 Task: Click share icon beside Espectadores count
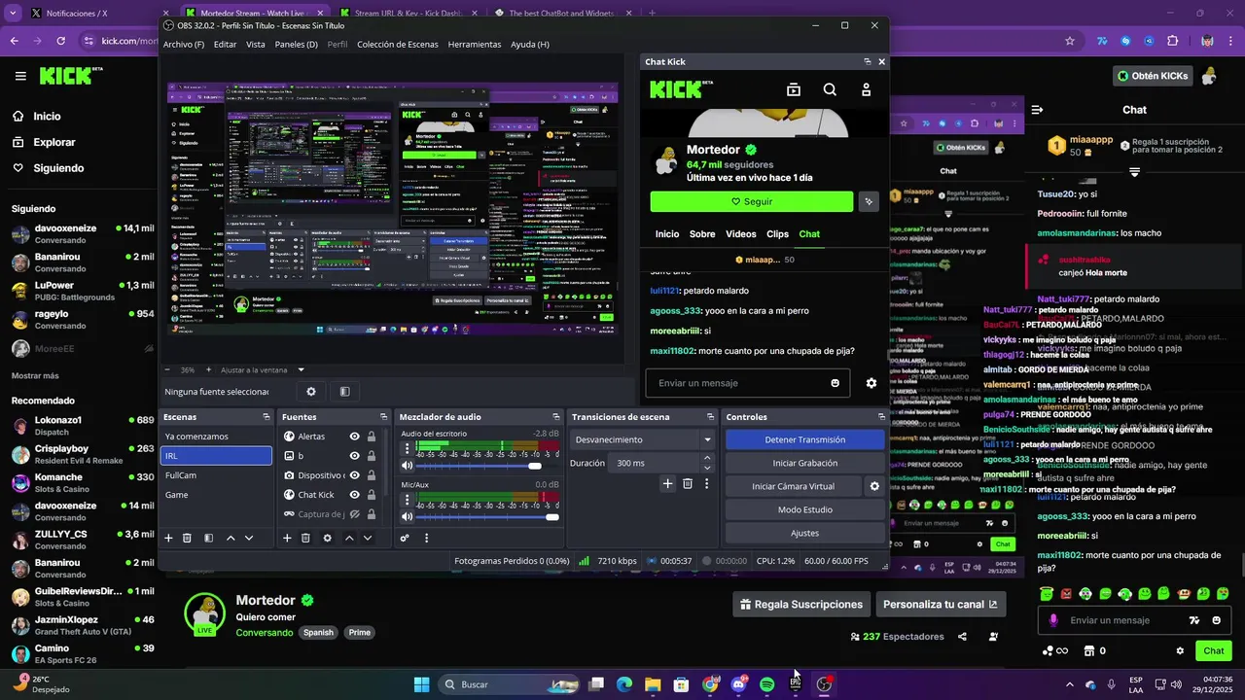[962, 637]
